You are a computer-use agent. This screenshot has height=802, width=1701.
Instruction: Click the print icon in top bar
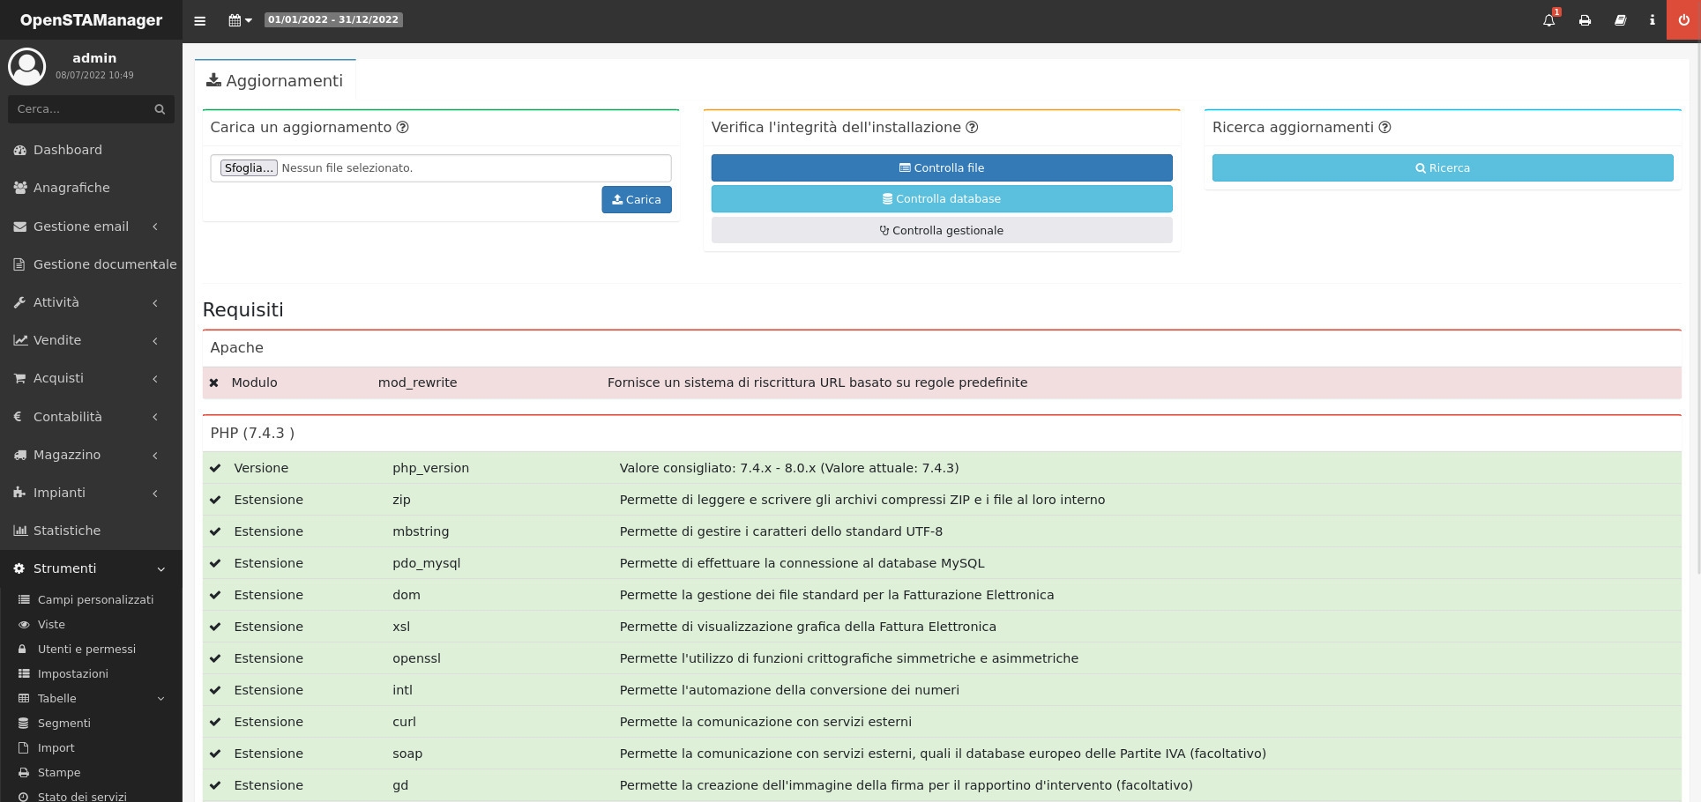1585,20
